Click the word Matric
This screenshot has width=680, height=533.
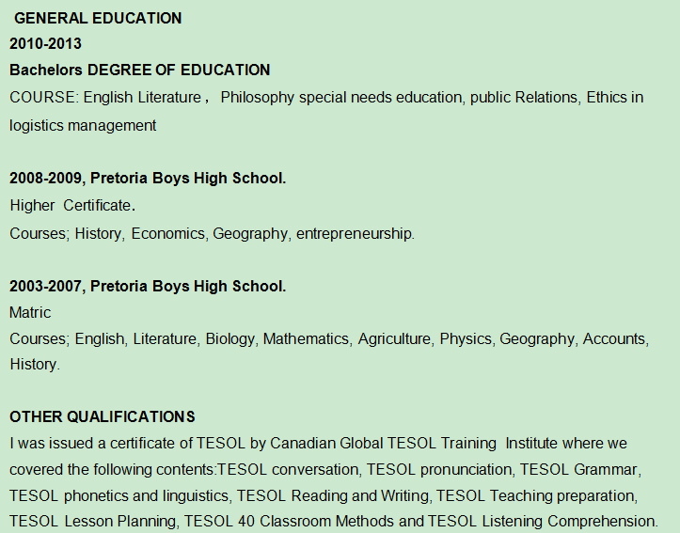click(30, 312)
